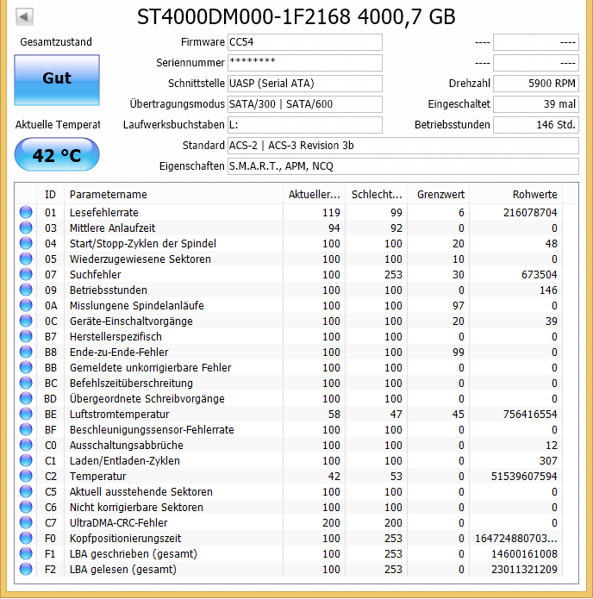Select raw value 673504 in Suchfehler row
The height and width of the screenshot is (599, 593).
[x=539, y=274]
